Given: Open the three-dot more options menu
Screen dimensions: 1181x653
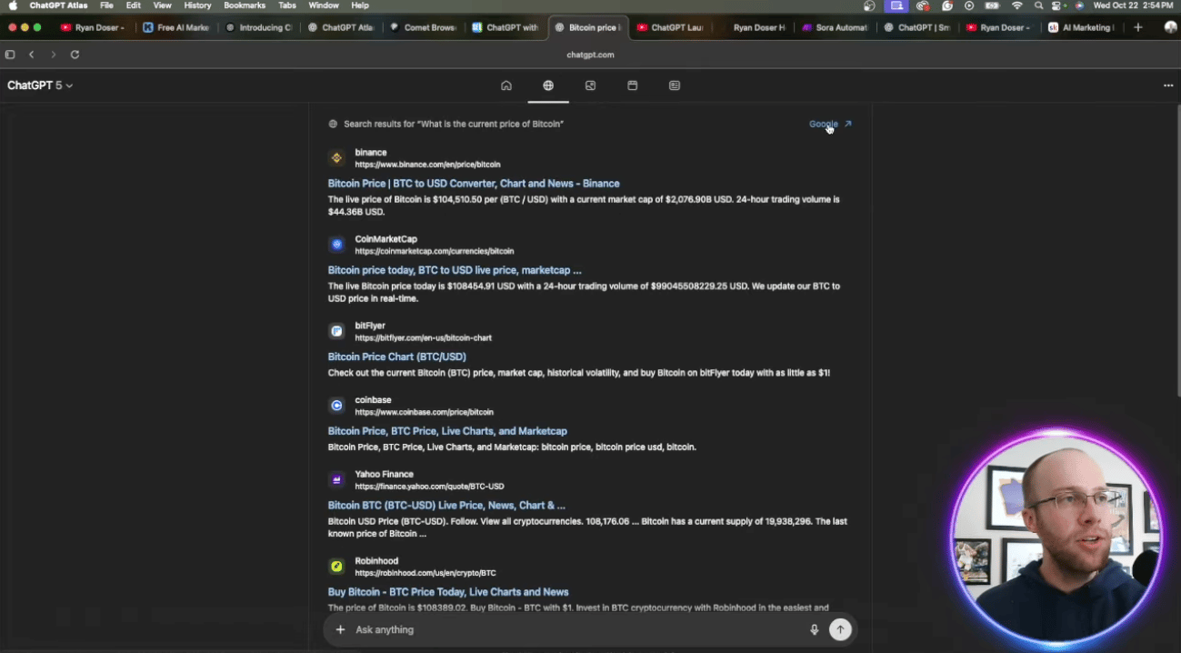Looking at the screenshot, I should click(x=1167, y=85).
